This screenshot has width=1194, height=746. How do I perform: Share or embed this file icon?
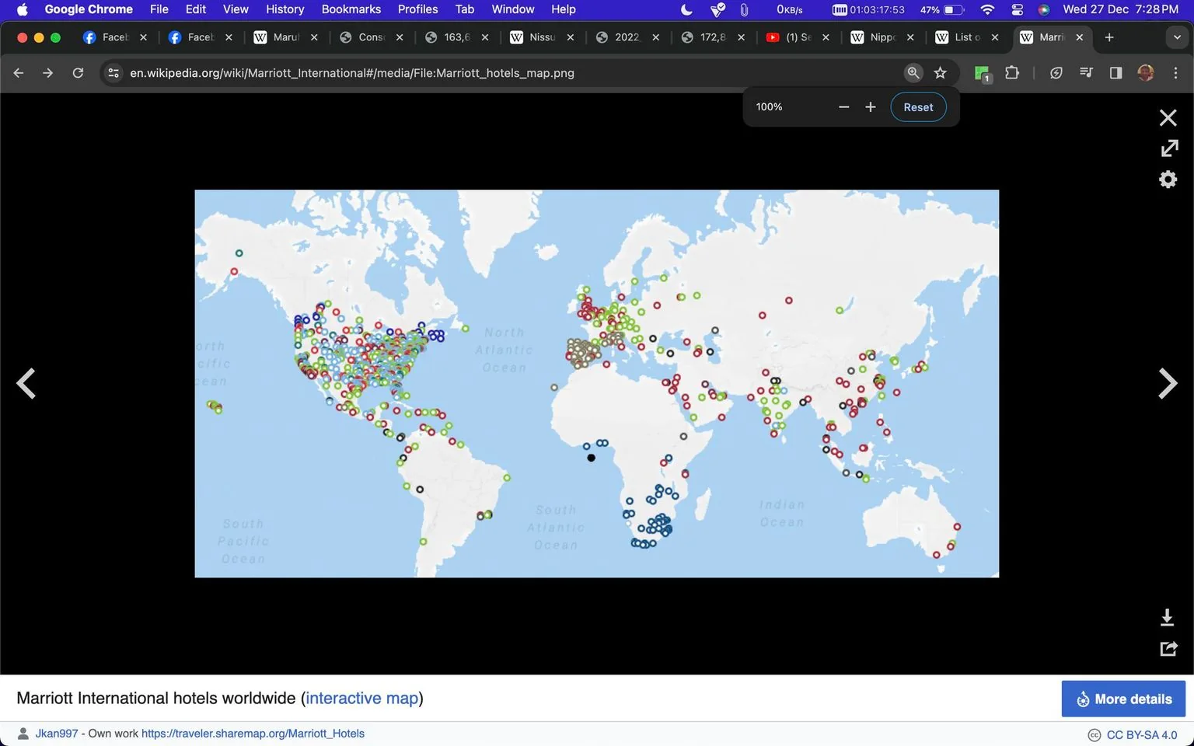point(1168,649)
